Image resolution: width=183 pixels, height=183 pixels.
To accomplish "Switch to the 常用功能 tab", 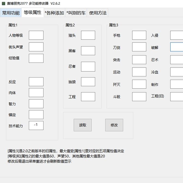I will coord(11,13).
